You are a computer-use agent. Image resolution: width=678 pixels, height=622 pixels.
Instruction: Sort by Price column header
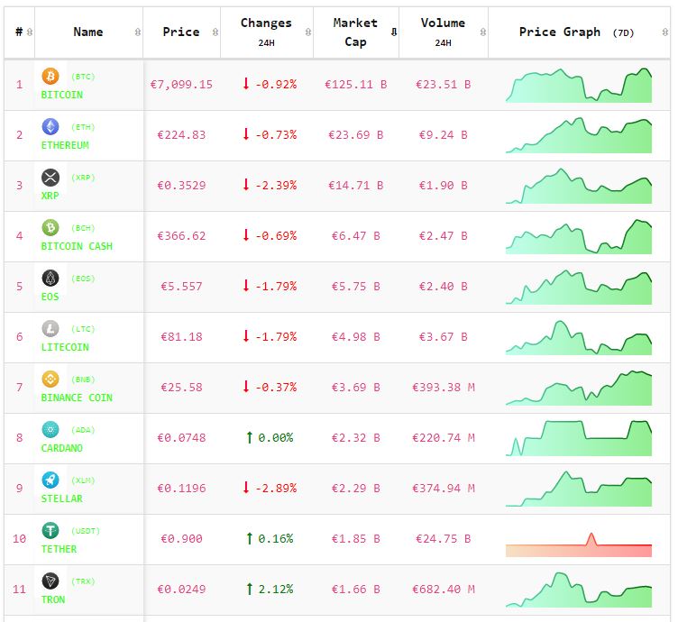181,32
